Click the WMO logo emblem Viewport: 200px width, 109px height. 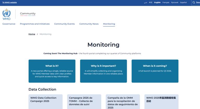7,14
